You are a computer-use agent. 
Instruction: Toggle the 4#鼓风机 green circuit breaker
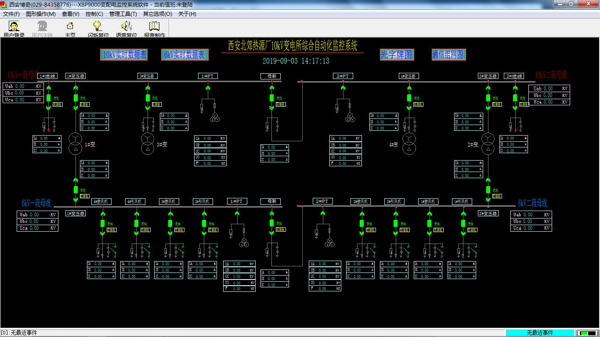point(103,223)
